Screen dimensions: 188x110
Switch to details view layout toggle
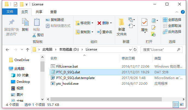(176, 105)
